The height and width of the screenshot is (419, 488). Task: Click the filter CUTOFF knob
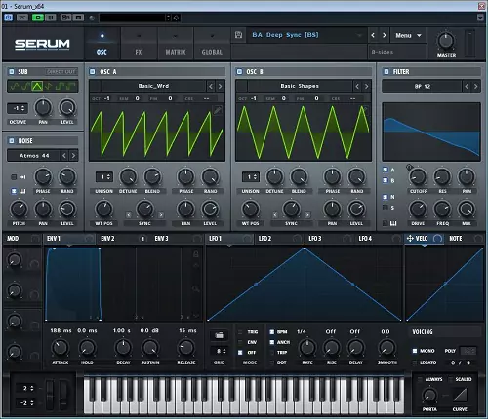click(x=418, y=177)
